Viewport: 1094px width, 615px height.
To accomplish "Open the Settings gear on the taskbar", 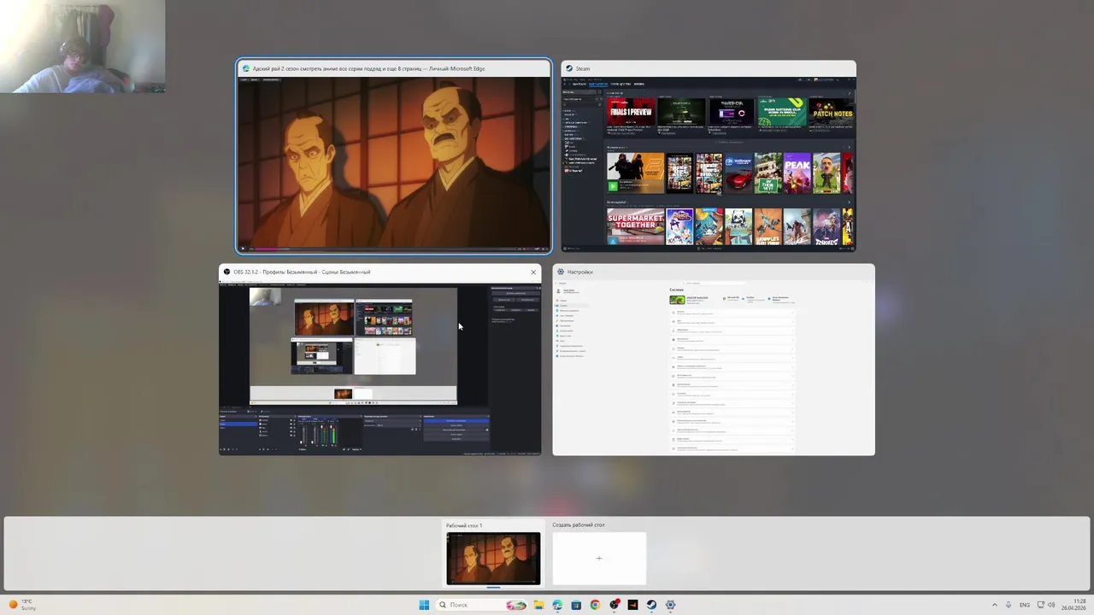I will tap(670, 605).
